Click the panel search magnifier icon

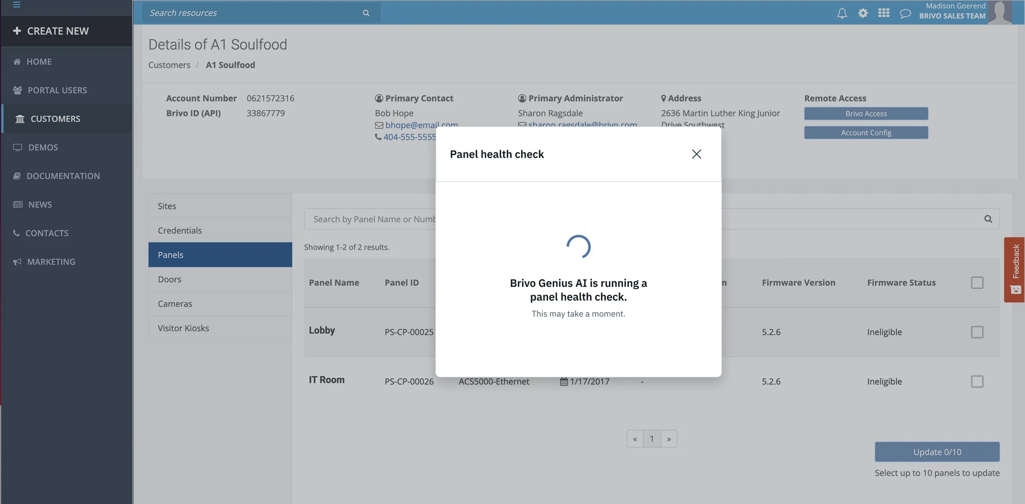[x=988, y=219]
